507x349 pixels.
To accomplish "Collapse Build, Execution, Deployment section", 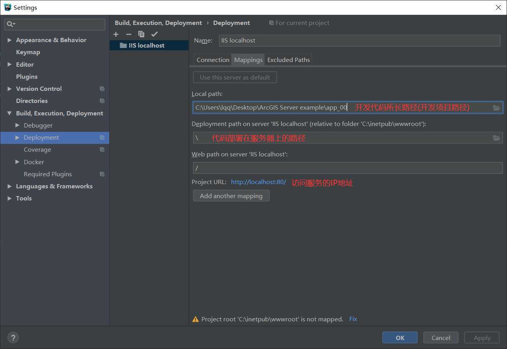I will click(9, 113).
